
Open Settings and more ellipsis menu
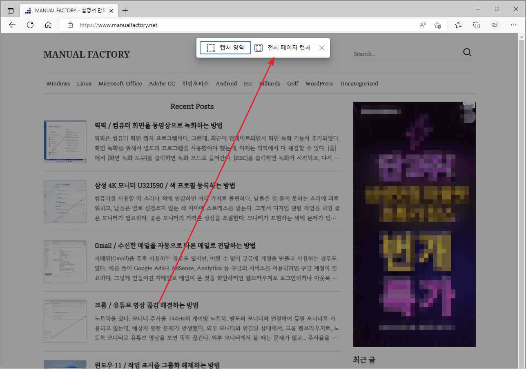coord(514,25)
